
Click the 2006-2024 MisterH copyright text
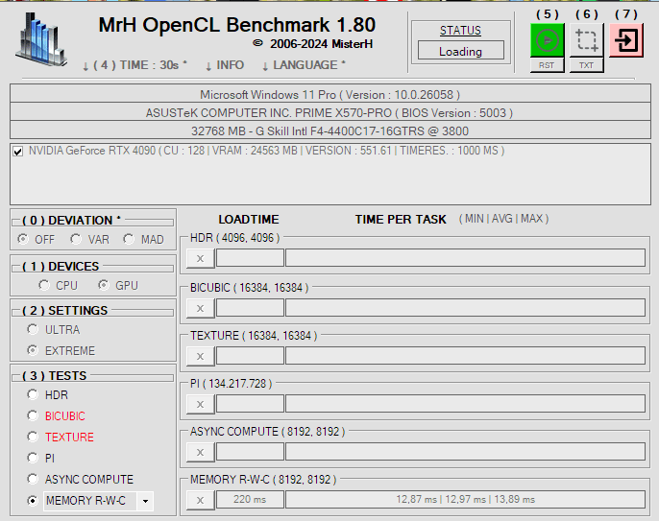pyautogui.click(x=313, y=44)
